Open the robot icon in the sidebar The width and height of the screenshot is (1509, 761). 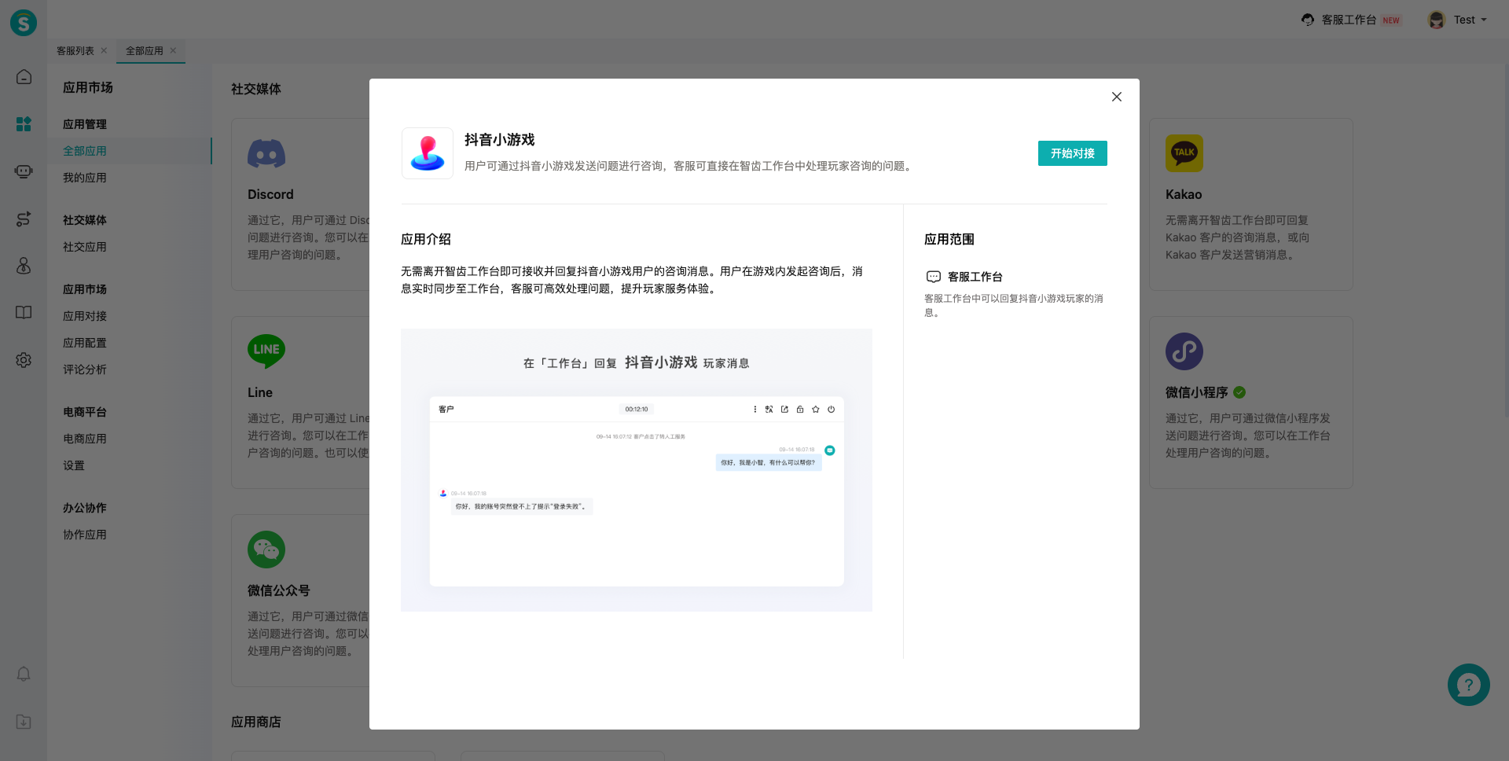pos(24,171)
